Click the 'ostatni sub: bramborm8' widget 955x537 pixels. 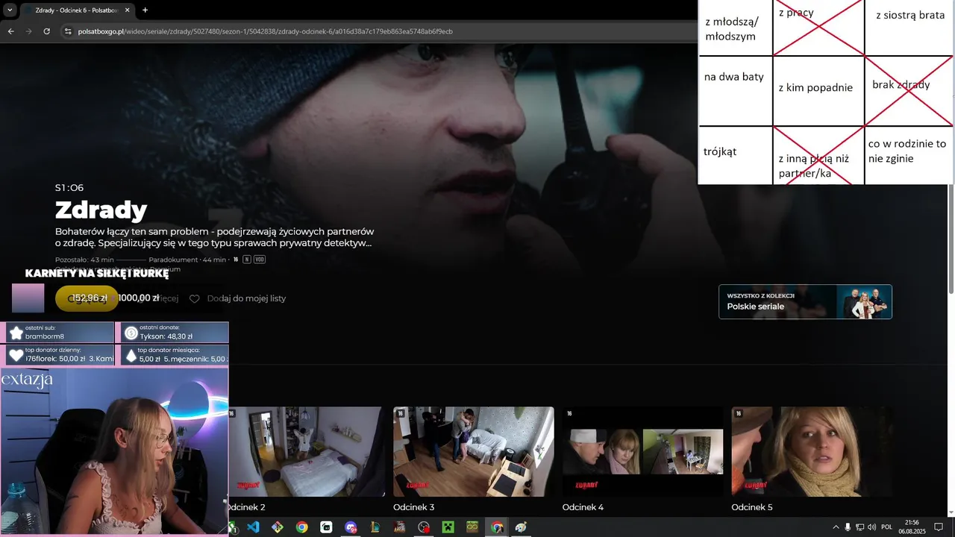58,333
